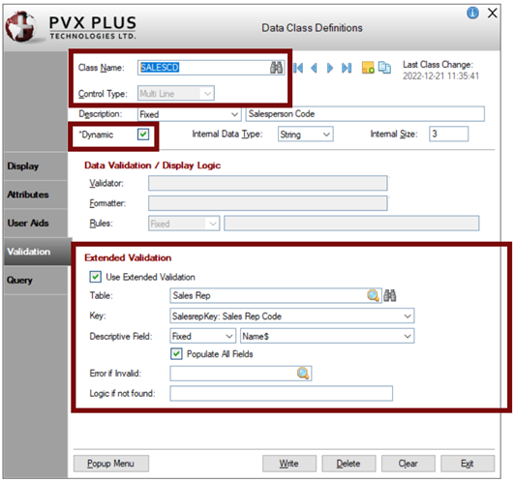Click the copy class icon
514x482 pixels.
point(384,67)
